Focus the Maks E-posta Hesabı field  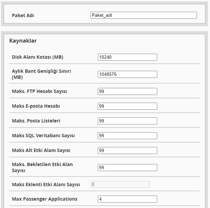127,106
